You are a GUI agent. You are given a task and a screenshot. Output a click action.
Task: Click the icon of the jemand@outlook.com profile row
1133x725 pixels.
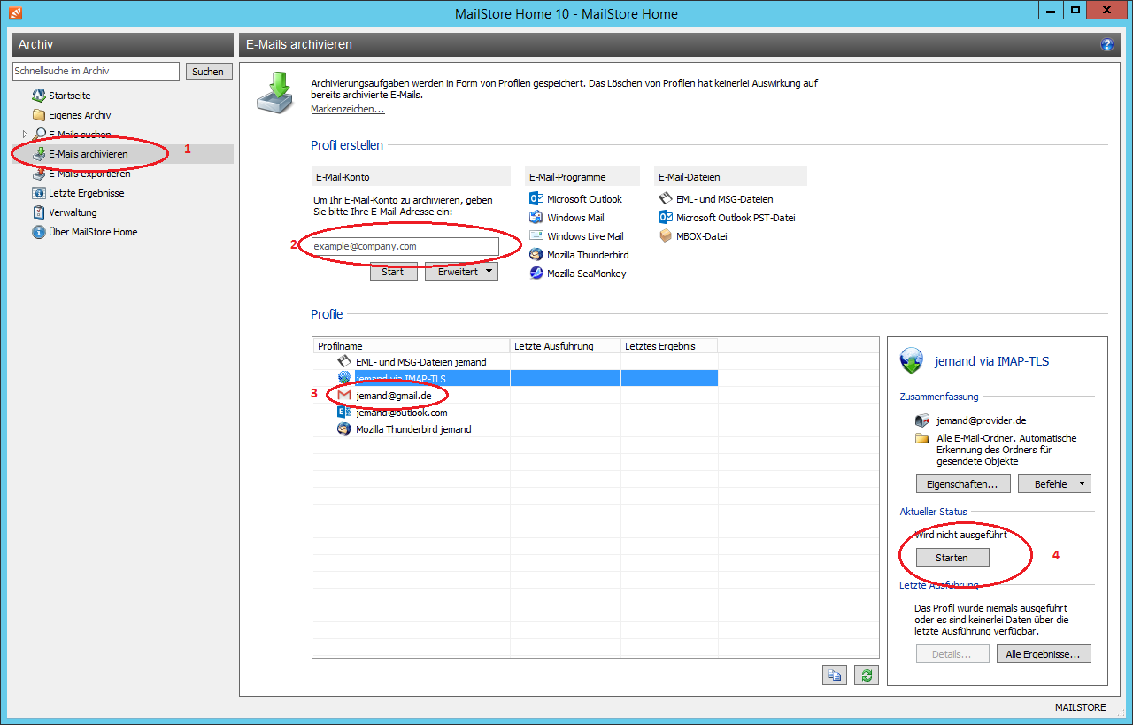(344, 413)
